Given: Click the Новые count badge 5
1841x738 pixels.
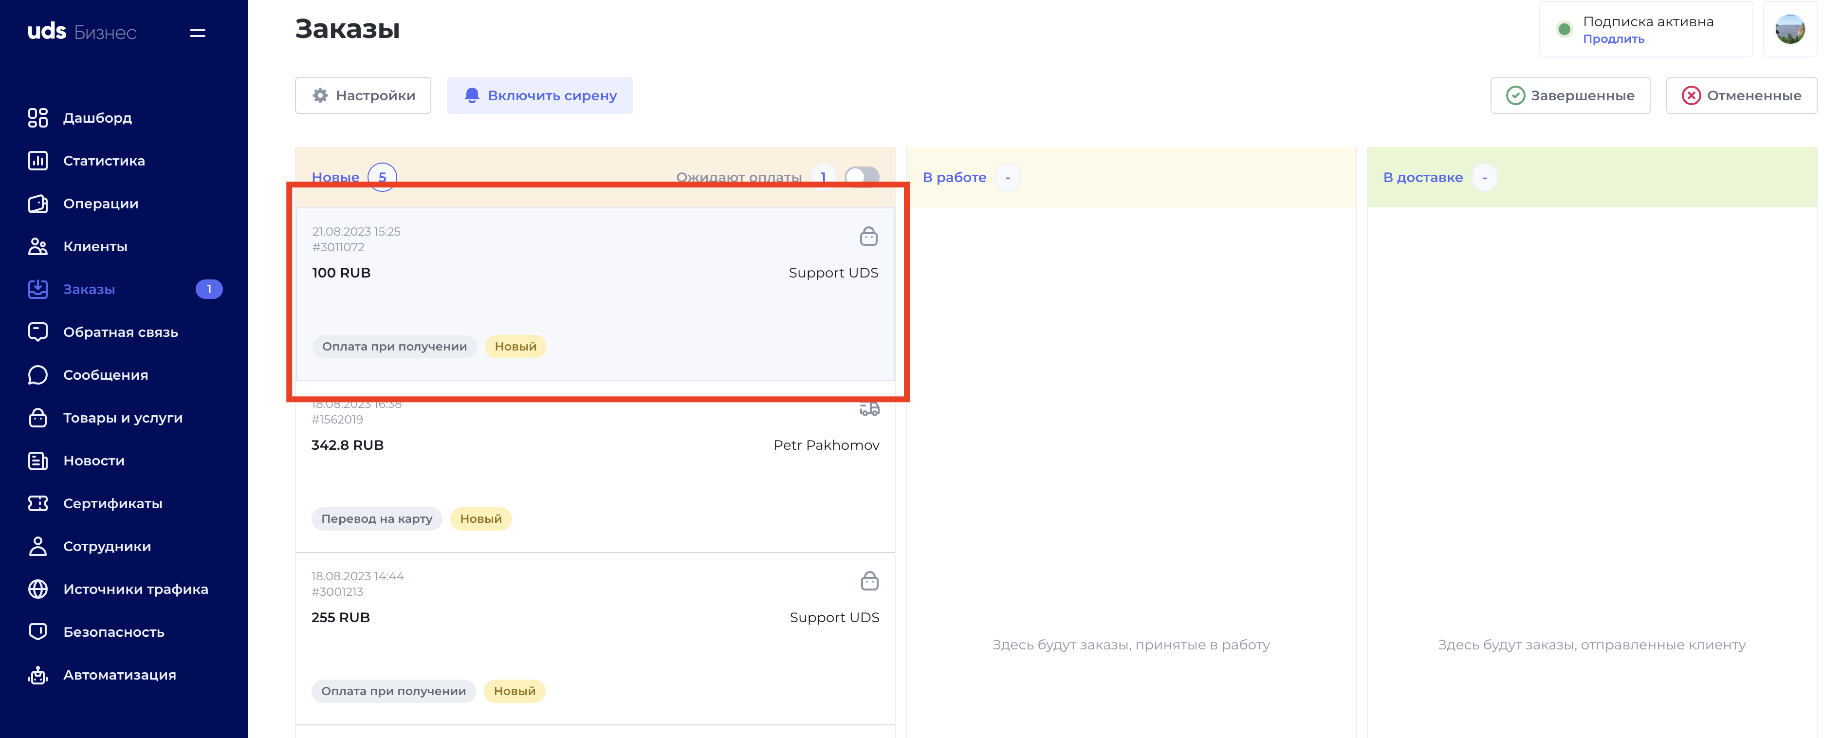Looking at the screenshot, I should point(382,177).
